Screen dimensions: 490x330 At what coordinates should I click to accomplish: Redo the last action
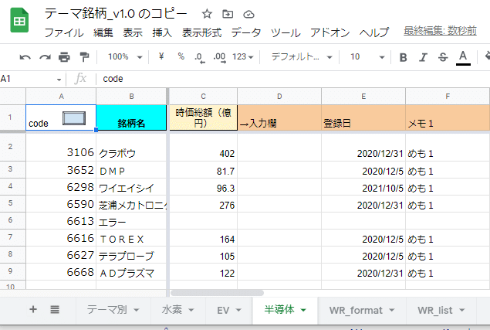[45, 57]
